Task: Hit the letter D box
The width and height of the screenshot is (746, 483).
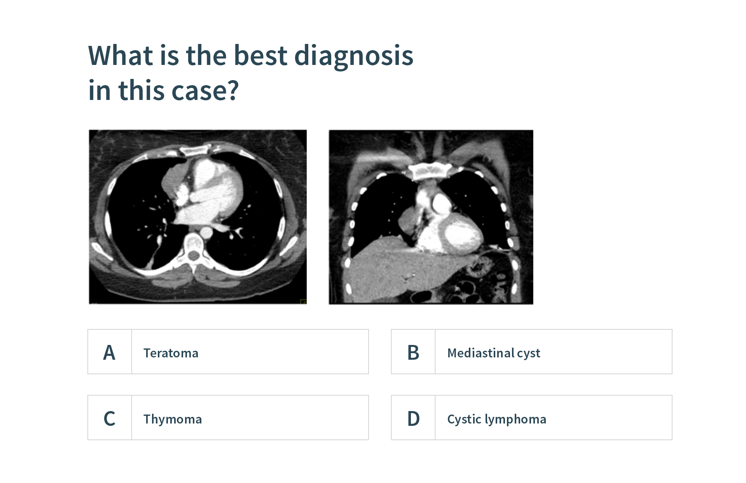Action: 413,418
